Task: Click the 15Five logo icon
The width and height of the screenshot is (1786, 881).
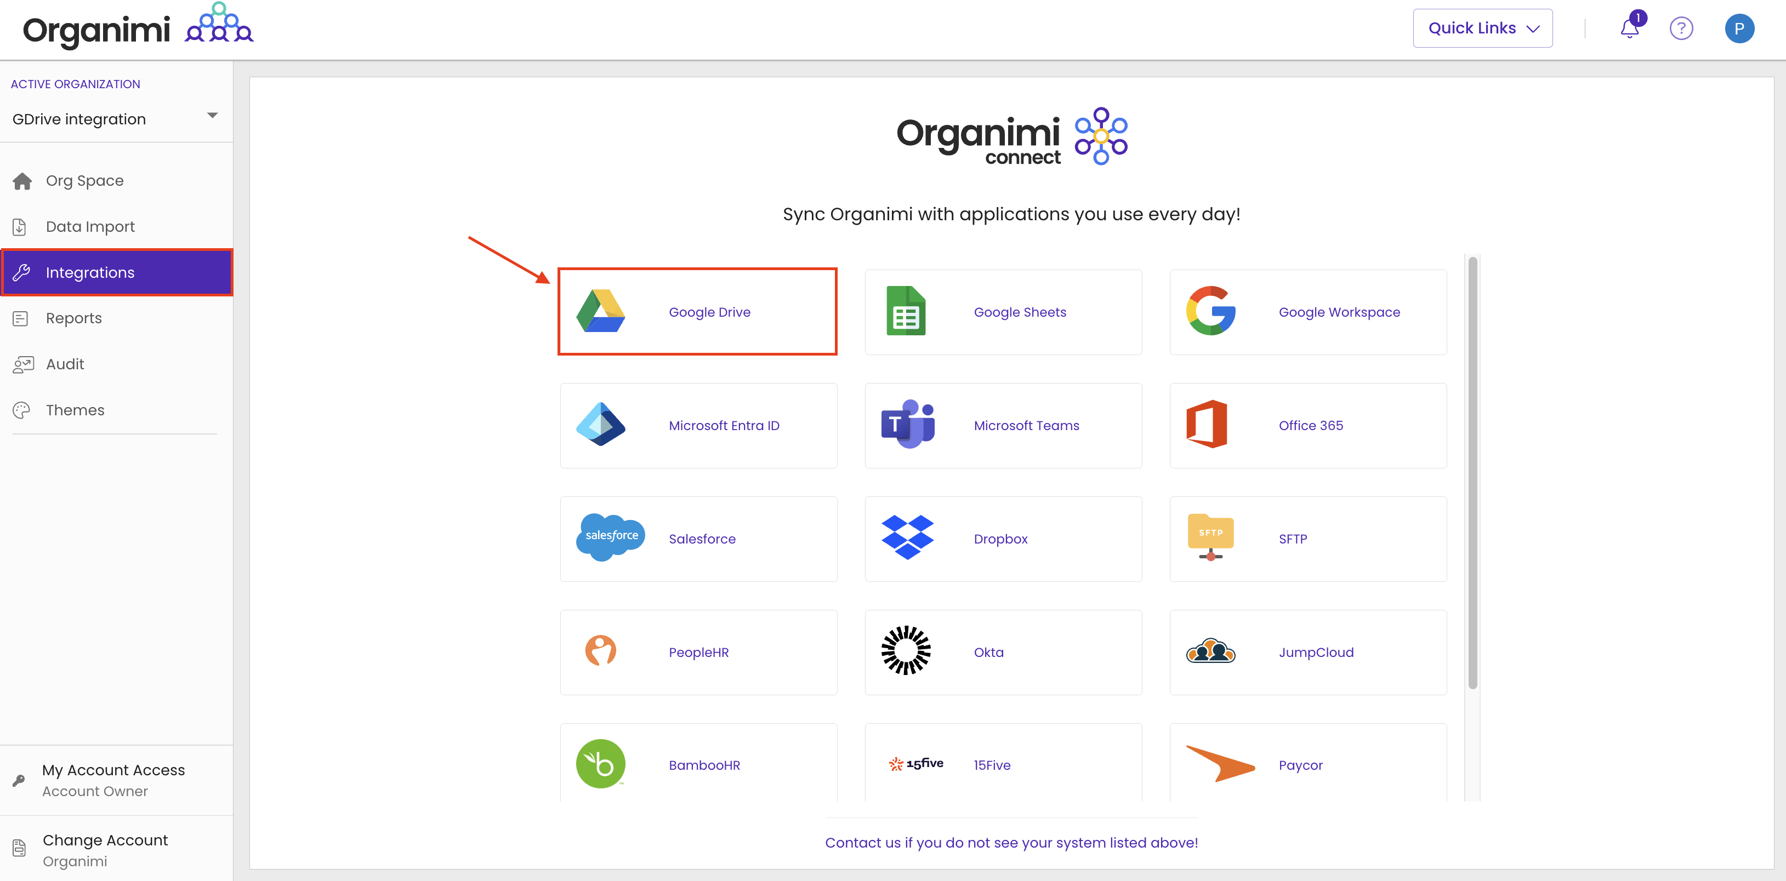Action: click(916, 764)
